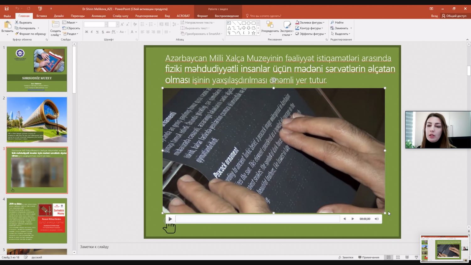Screen dimensions: 471x265
Task: Toggle center text alignment
Action: point(148,32)
